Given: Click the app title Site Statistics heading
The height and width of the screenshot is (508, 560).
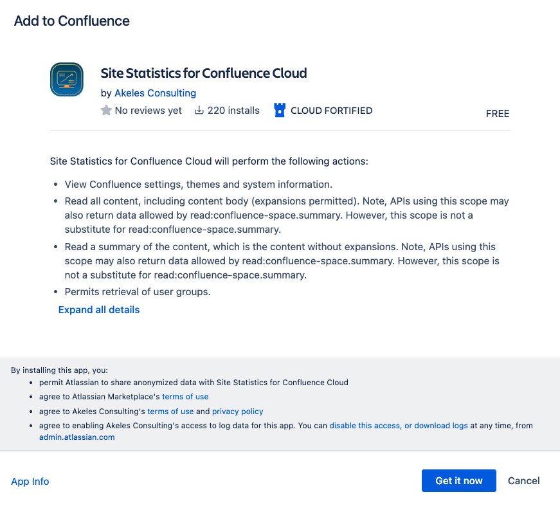Looking at the screenshot, I should 204,73.
